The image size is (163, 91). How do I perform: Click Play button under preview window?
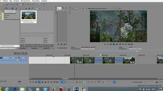[x=114, y=44]
